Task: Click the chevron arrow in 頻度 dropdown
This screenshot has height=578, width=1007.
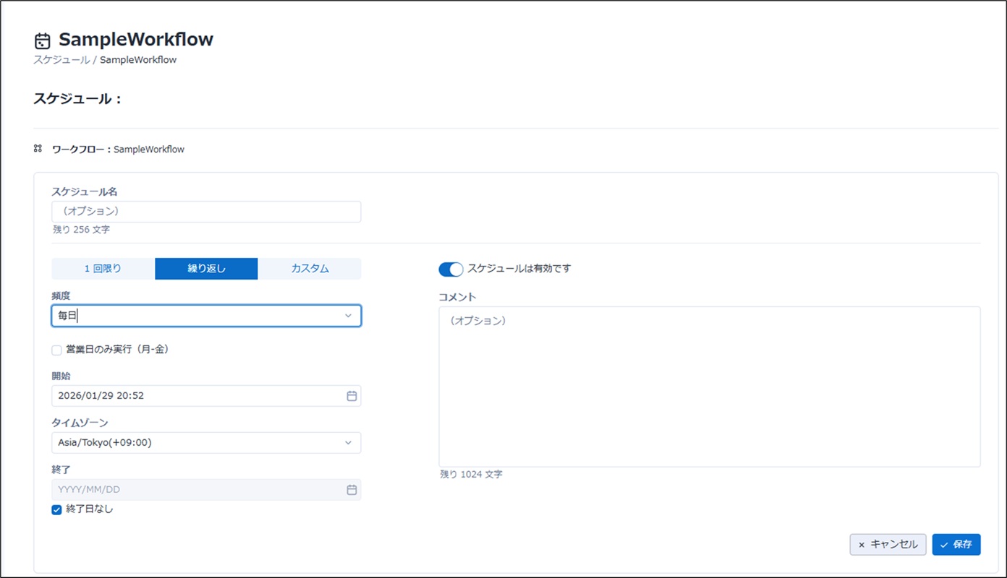Action: click(x=348, y=316)
